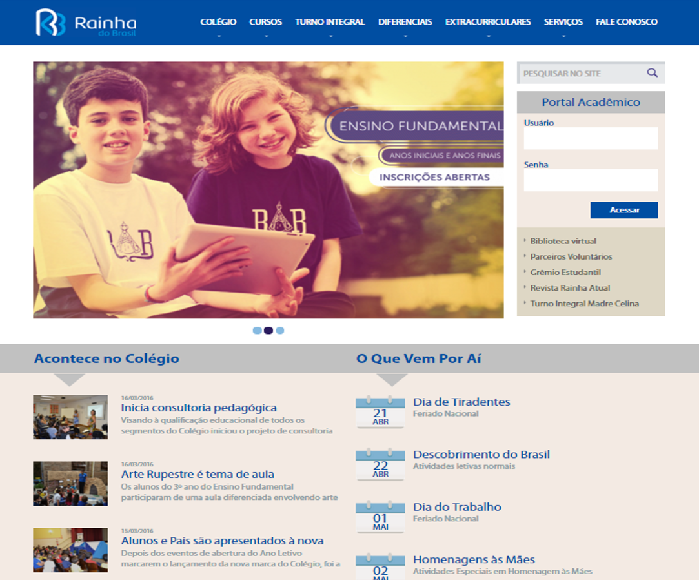Expand the COLÉGIO menu
699x580 pixels.
(x=218, y=22)
